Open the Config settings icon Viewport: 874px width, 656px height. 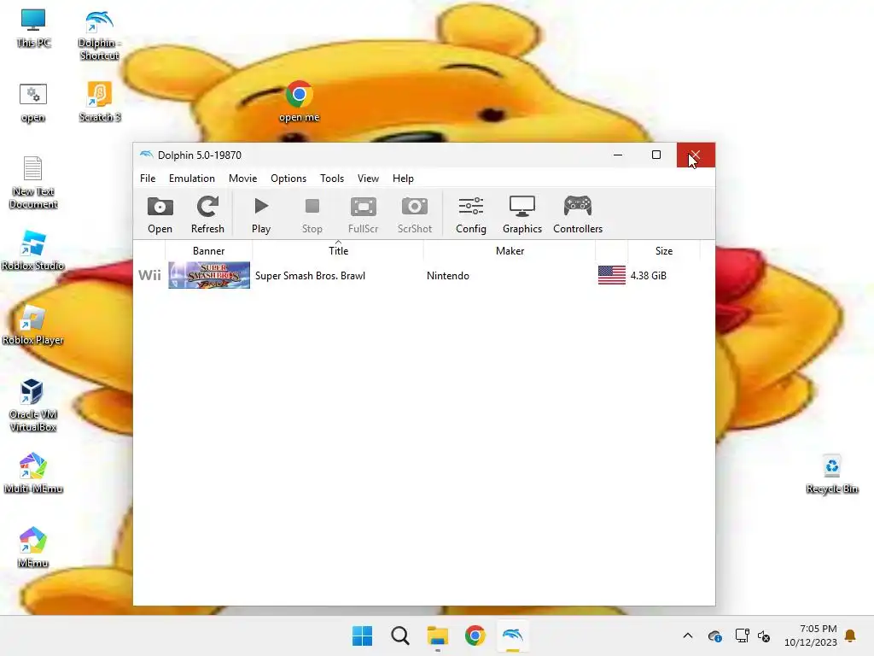[x=471, y=214]
